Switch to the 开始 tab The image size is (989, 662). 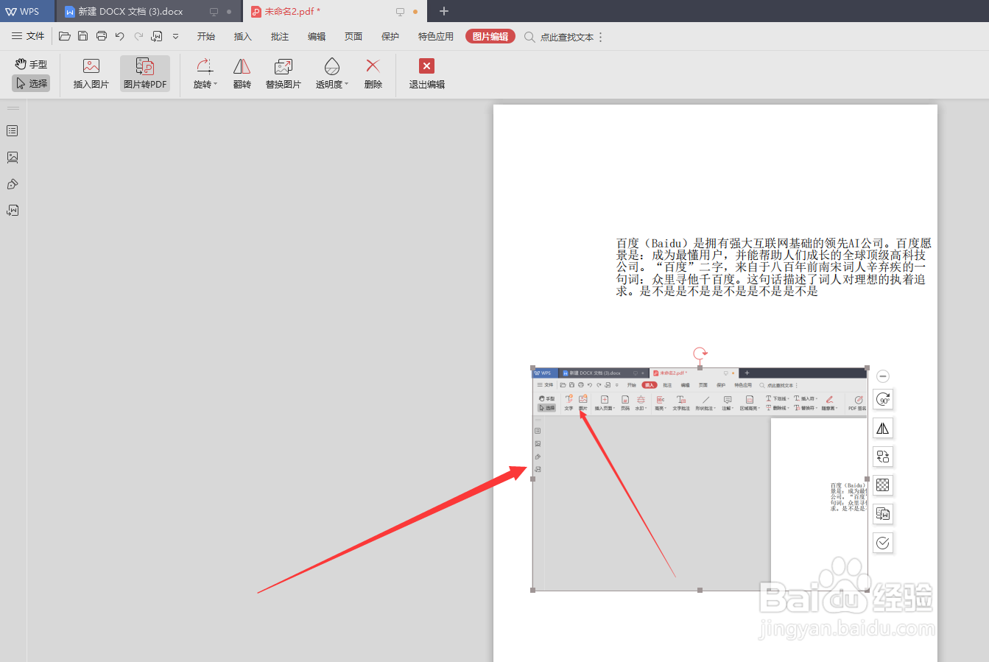tap(206, 36)
